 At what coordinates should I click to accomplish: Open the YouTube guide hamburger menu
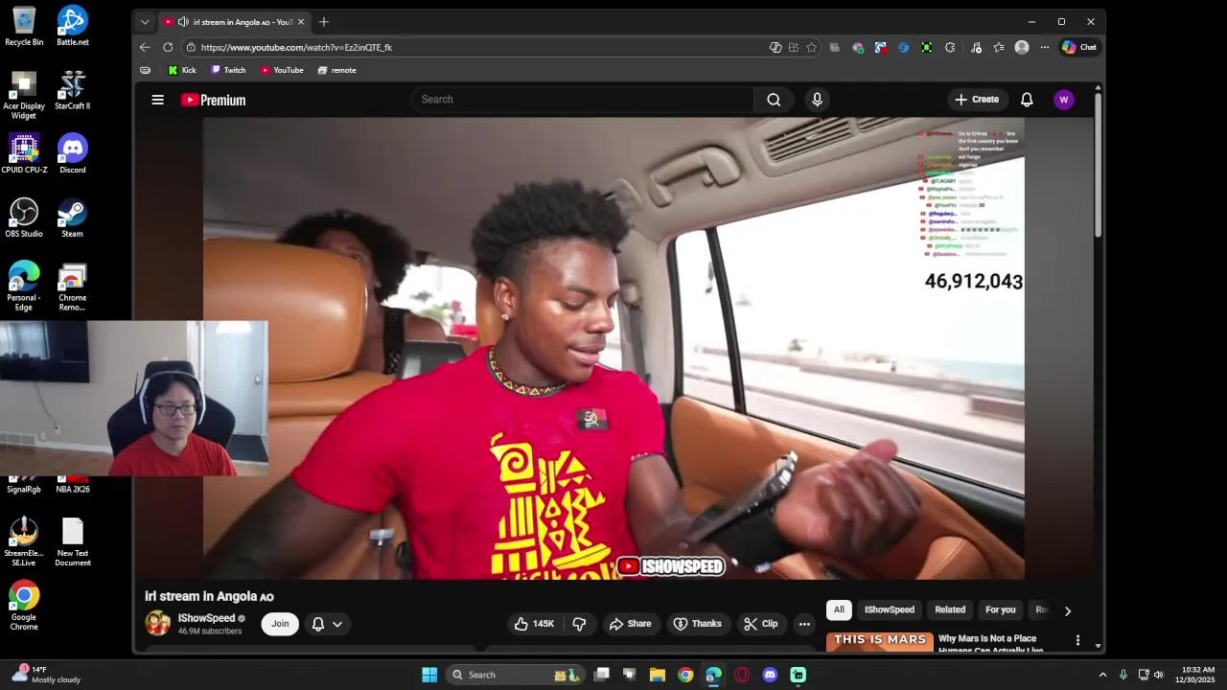click(157, 100)
